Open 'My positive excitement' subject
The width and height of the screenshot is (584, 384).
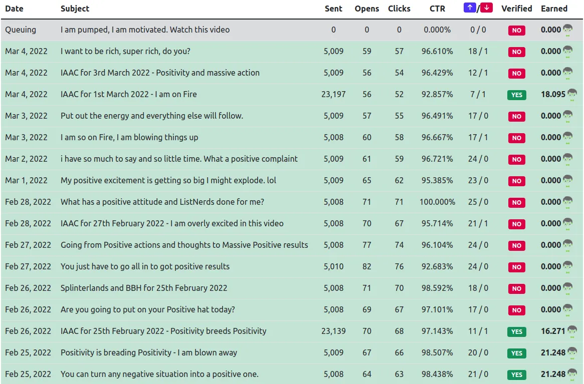168,181
